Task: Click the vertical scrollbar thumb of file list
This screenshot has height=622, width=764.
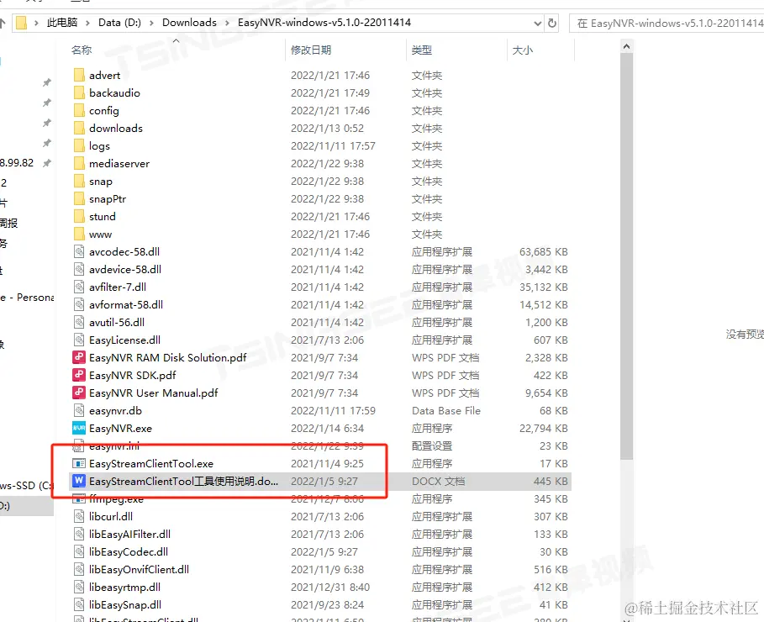Action: click(x=627, y=256)
